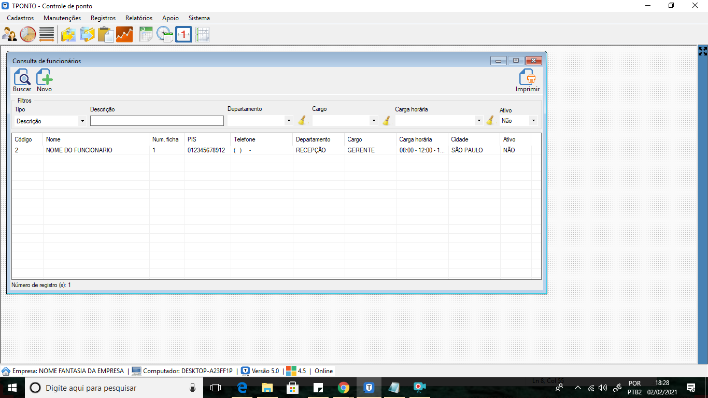Open the Tipo dropdown showing Descrição
The height and width of the screenshot is (398, 708).
[x=50, y=121]
